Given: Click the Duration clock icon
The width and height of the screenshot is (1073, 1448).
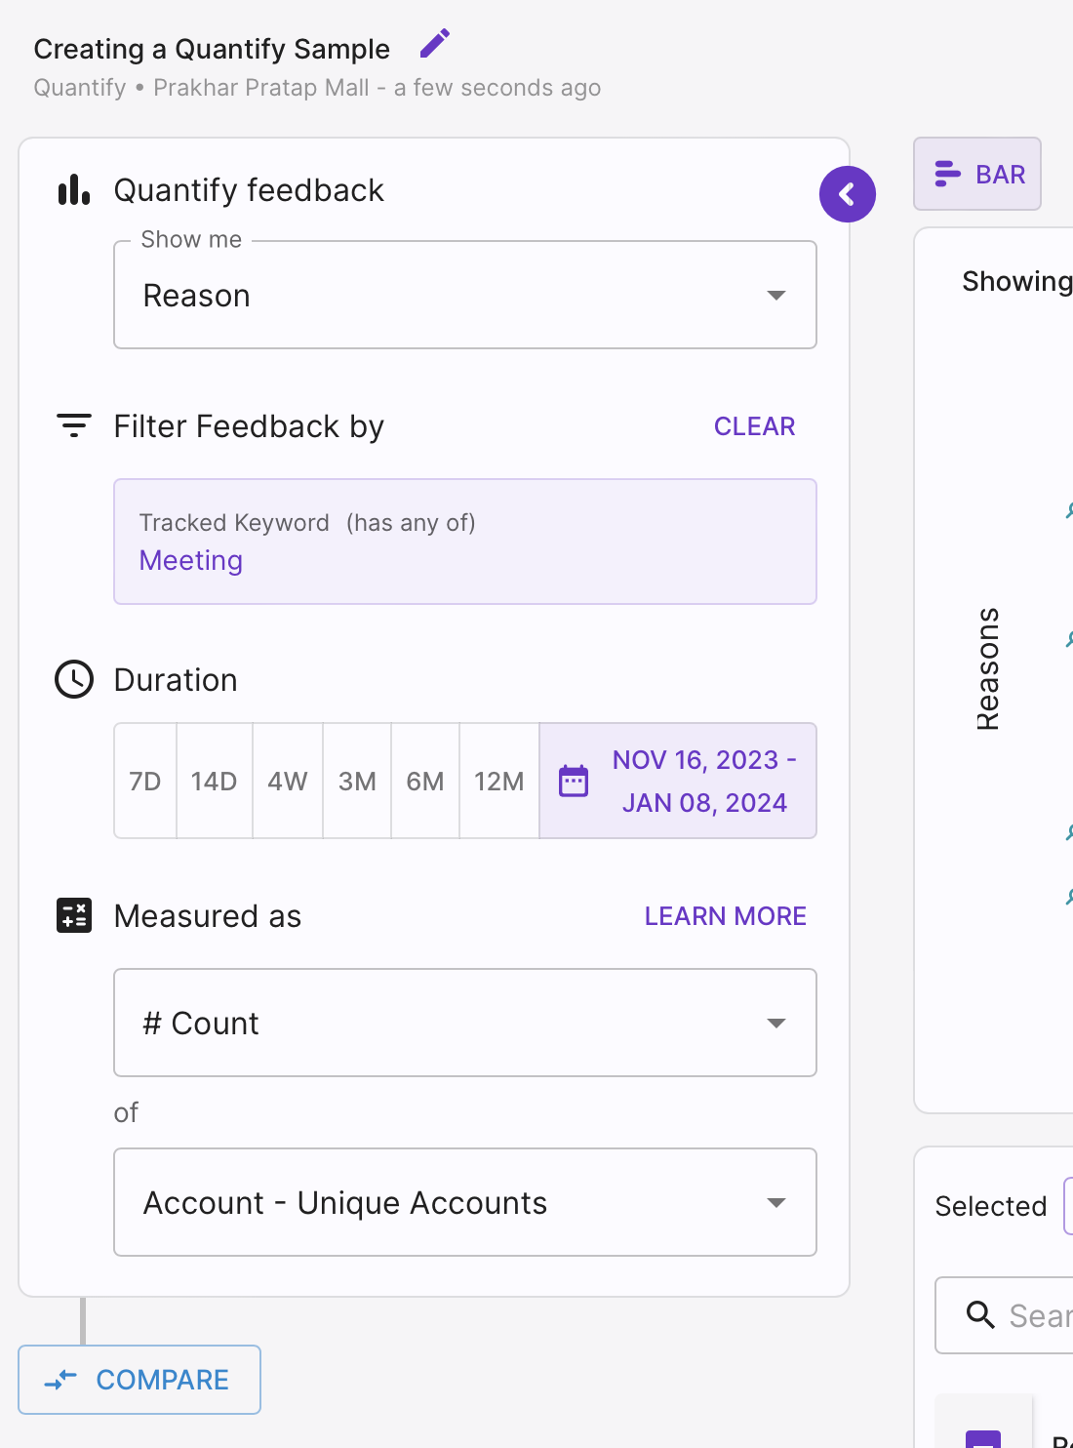Looking at the screenshot, I should [74, 679].
